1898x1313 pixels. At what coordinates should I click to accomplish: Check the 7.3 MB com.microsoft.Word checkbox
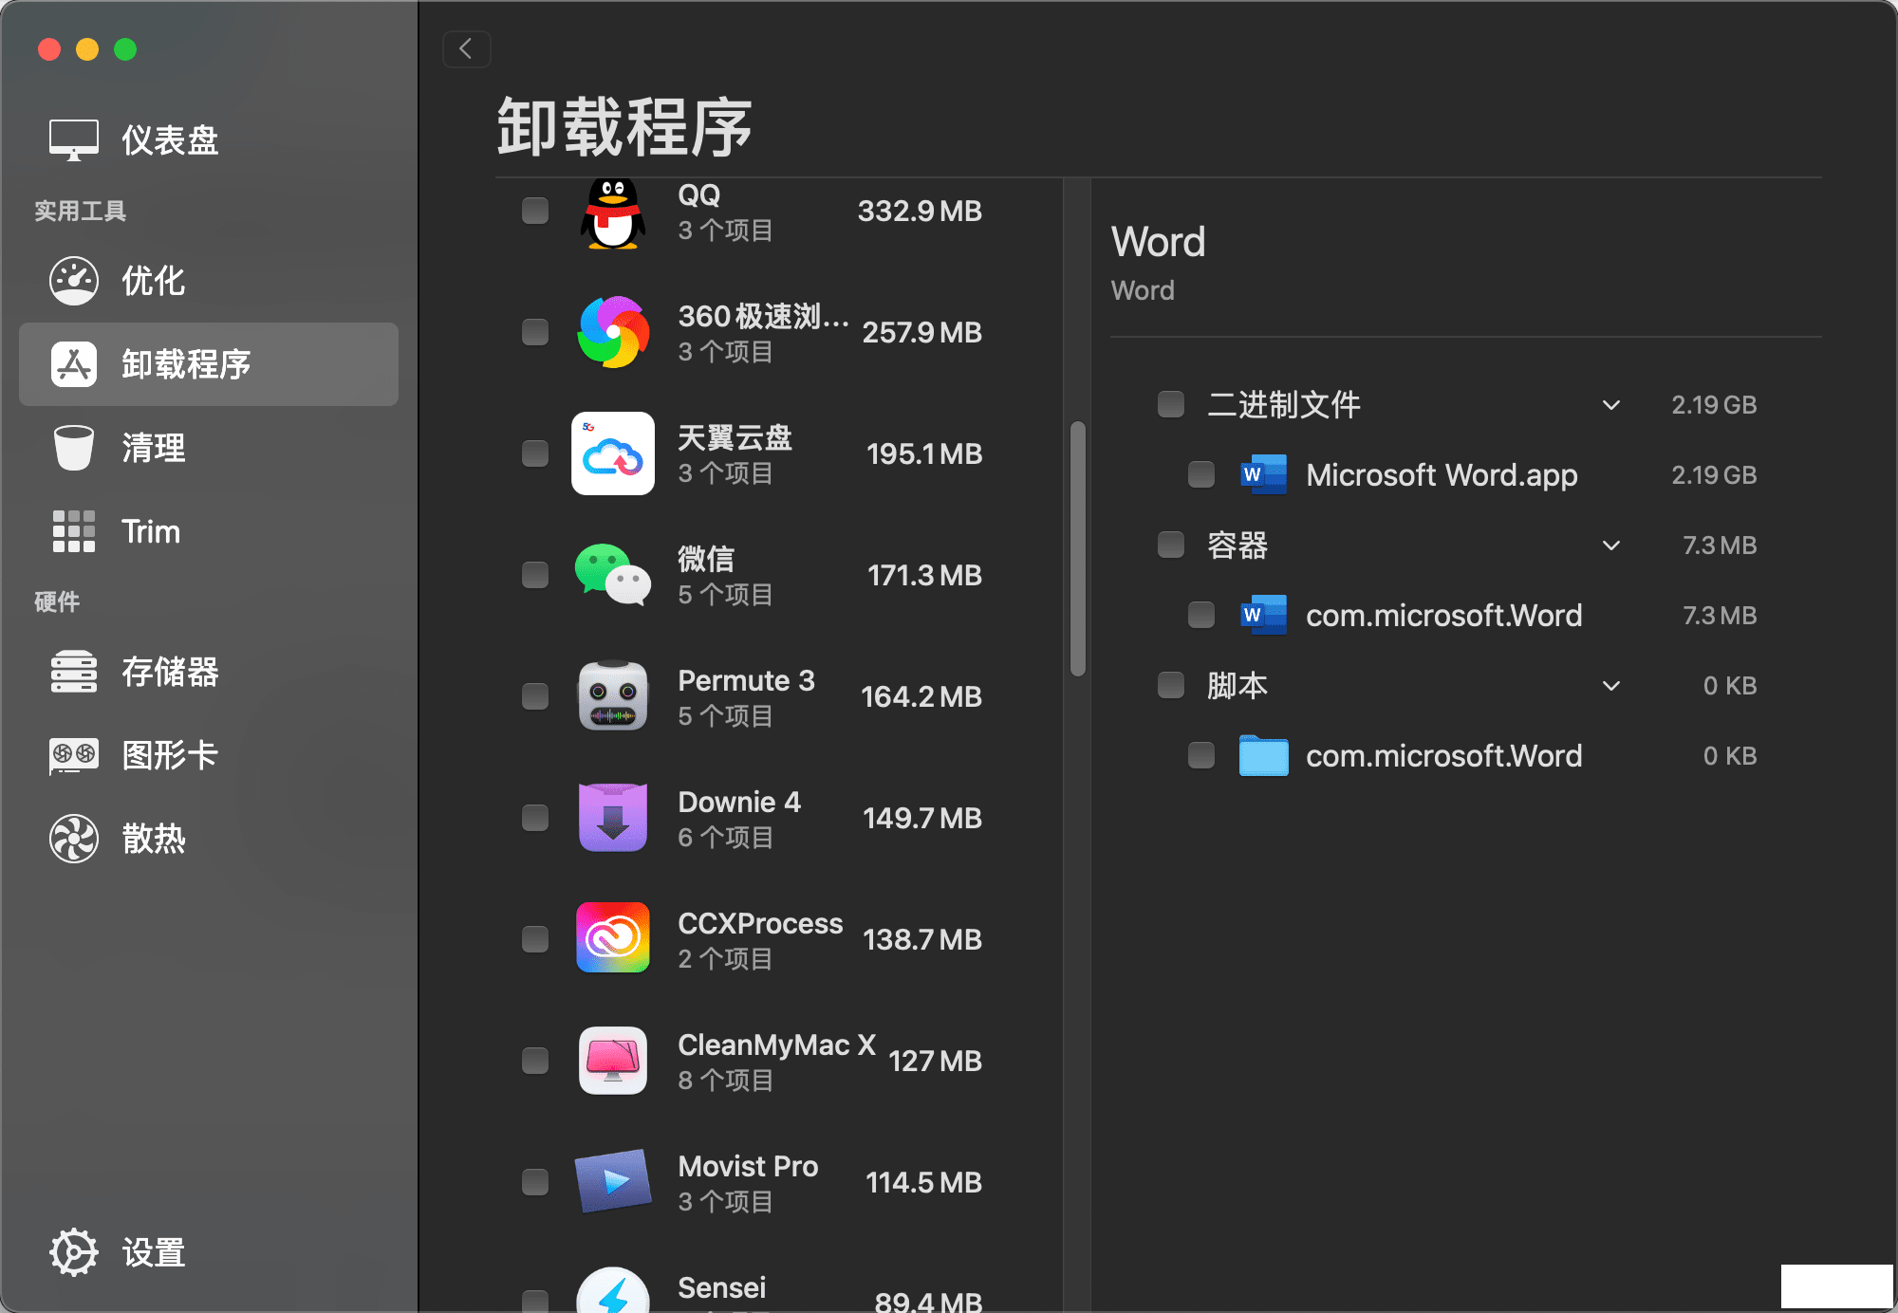pos(1201,615)
